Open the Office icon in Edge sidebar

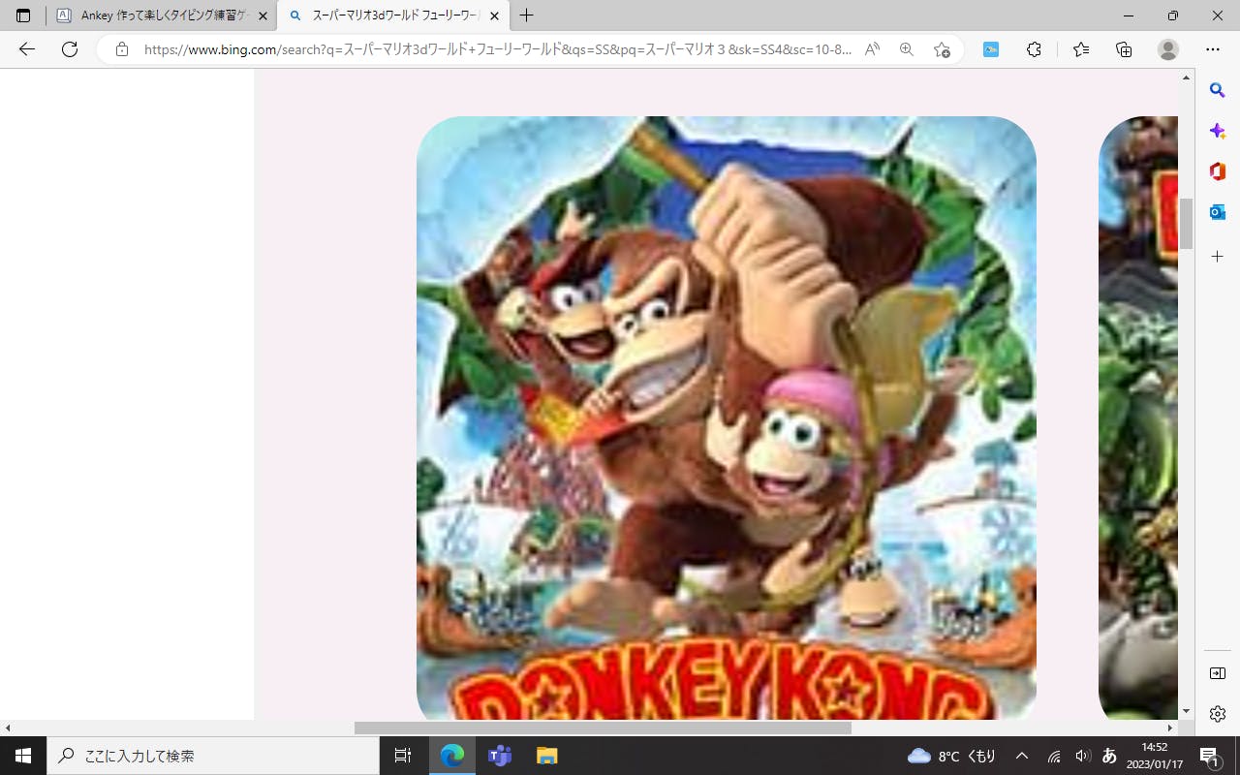(x=1218, y=171)
